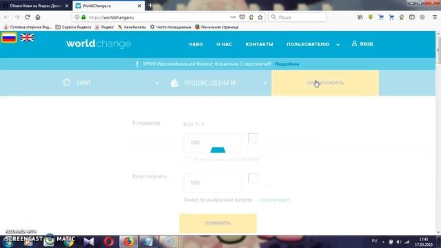Open a new browser tab

[150, 6]
